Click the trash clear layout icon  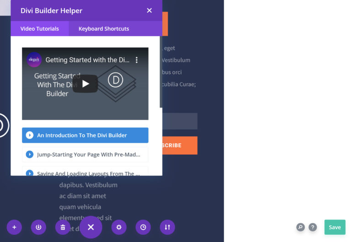63,227
